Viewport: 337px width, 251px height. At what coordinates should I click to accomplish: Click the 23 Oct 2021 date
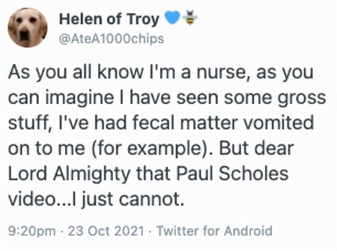(106, 230)
